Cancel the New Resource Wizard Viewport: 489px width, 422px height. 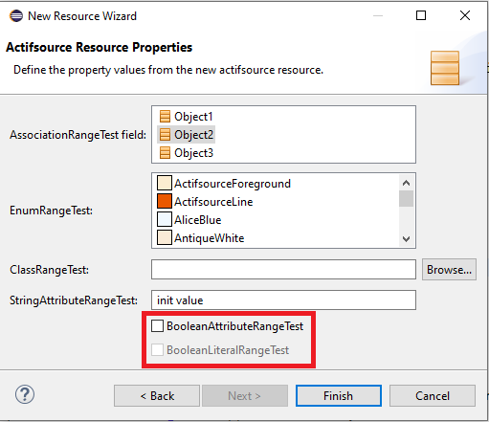(x=433, y=396)
